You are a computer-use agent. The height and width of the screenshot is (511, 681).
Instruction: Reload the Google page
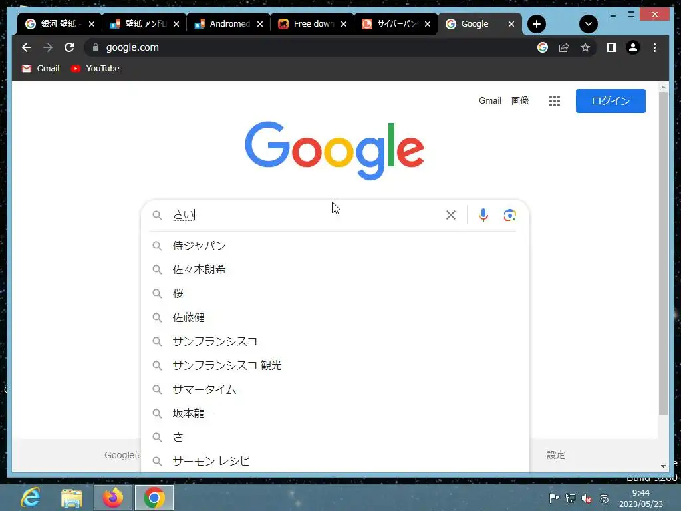pyautogui.click(x=69, y=47)
